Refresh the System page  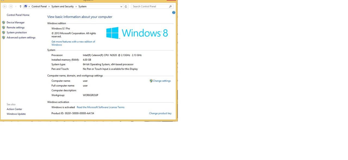pyautogui.click(x=126, y=6)
